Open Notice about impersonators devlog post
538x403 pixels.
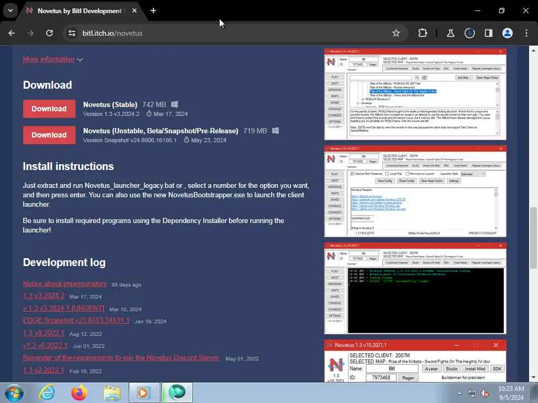pos(65,284)
